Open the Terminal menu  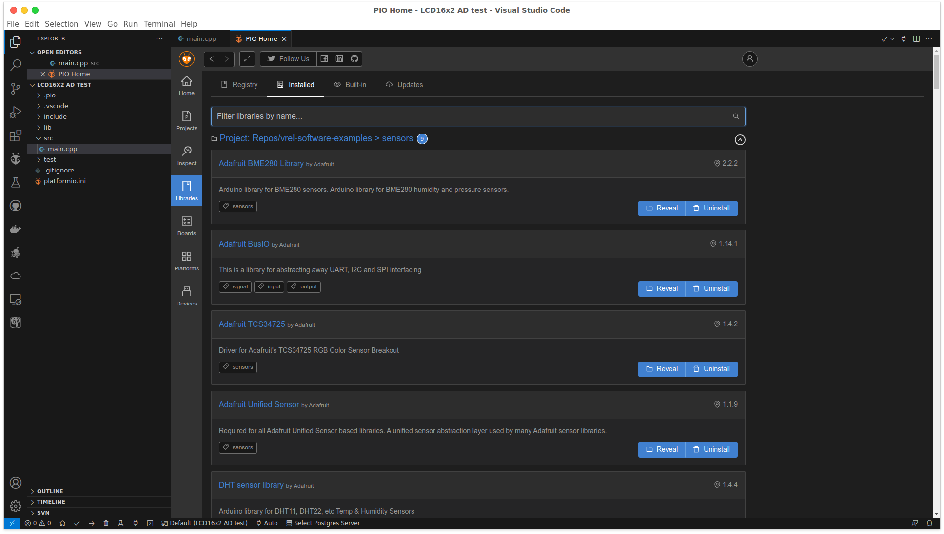pyautogui.click(x=159, y=24)
